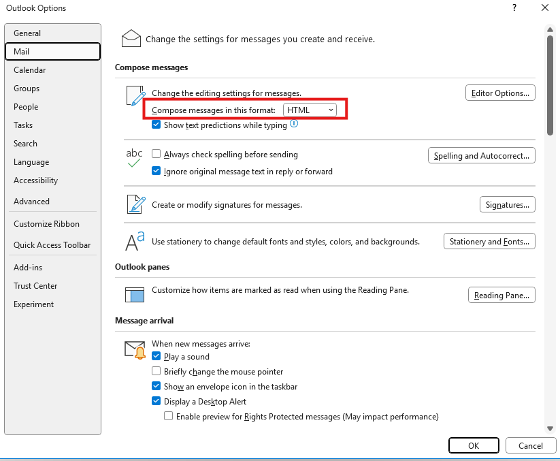Screen dimensions: 560x461
Task: Open the Trust Center category
Action: pyautogui.click(x=52, y=286)
